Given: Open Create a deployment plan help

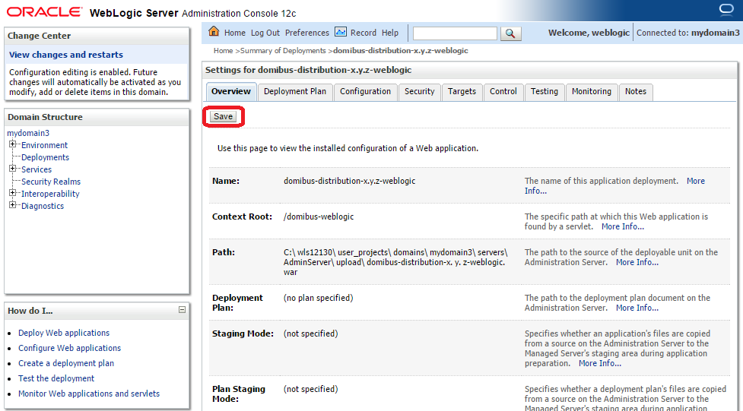Looking at the screenshot, I should [x=66, y=363].
